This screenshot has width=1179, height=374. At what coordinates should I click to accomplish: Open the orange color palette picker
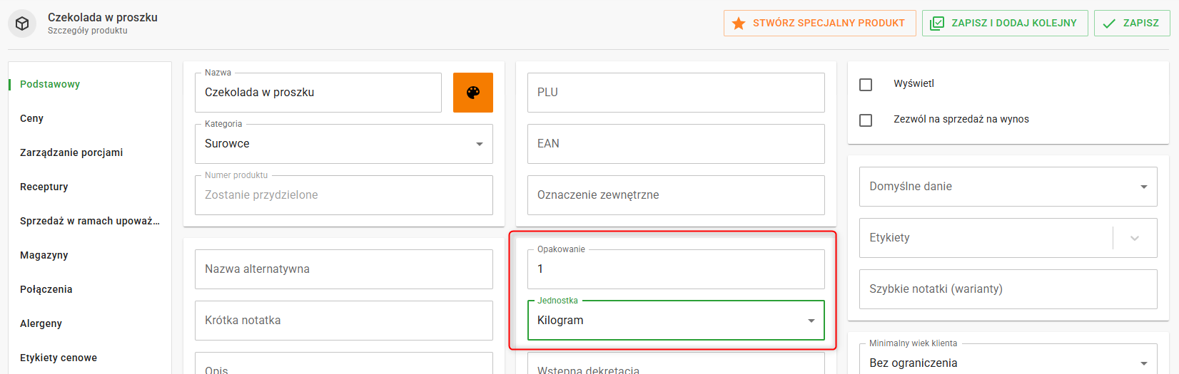(472, 93)
